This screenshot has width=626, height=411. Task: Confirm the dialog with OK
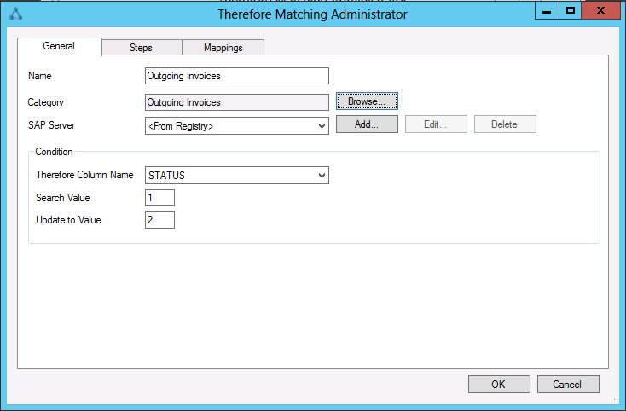tap(498, 385)
